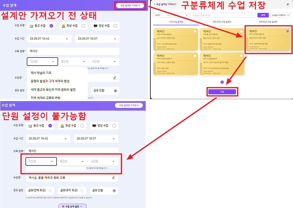Screen dimensions: 293x208
Task: Click the page 1 pagination circle
Action: (222, 82)
